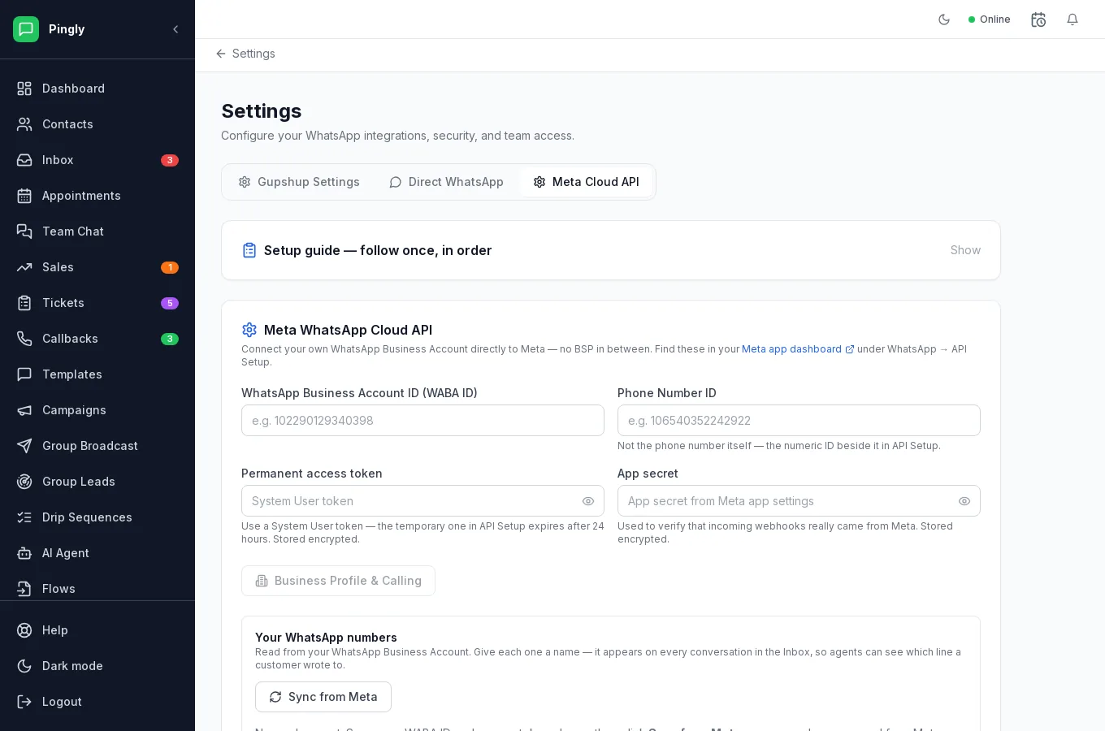Click the App secret input field

(799, 501)
